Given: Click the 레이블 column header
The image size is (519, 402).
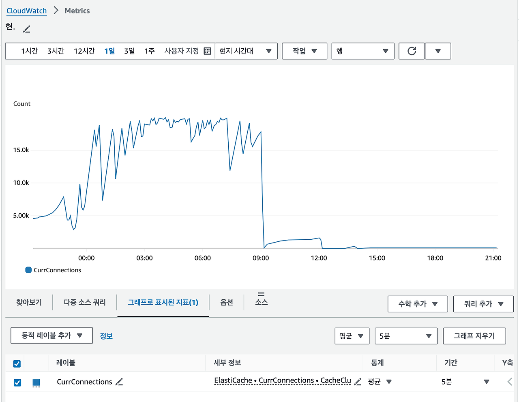Looking at the screenshot, I should (66, 363).
